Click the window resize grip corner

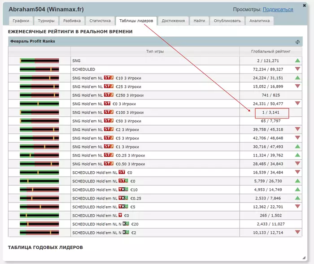point(304,258)
